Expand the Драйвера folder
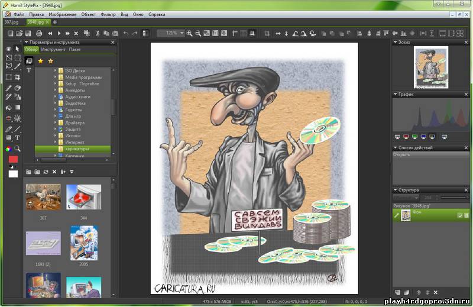 (x=55, y=122)
